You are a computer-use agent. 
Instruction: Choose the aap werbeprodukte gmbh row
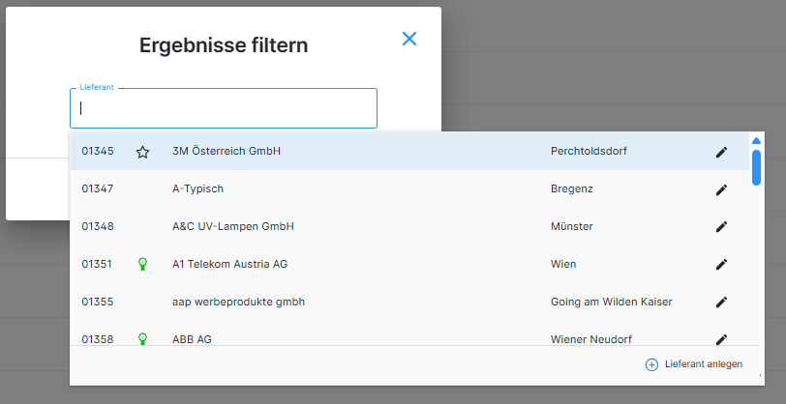[x=238, y=302]
